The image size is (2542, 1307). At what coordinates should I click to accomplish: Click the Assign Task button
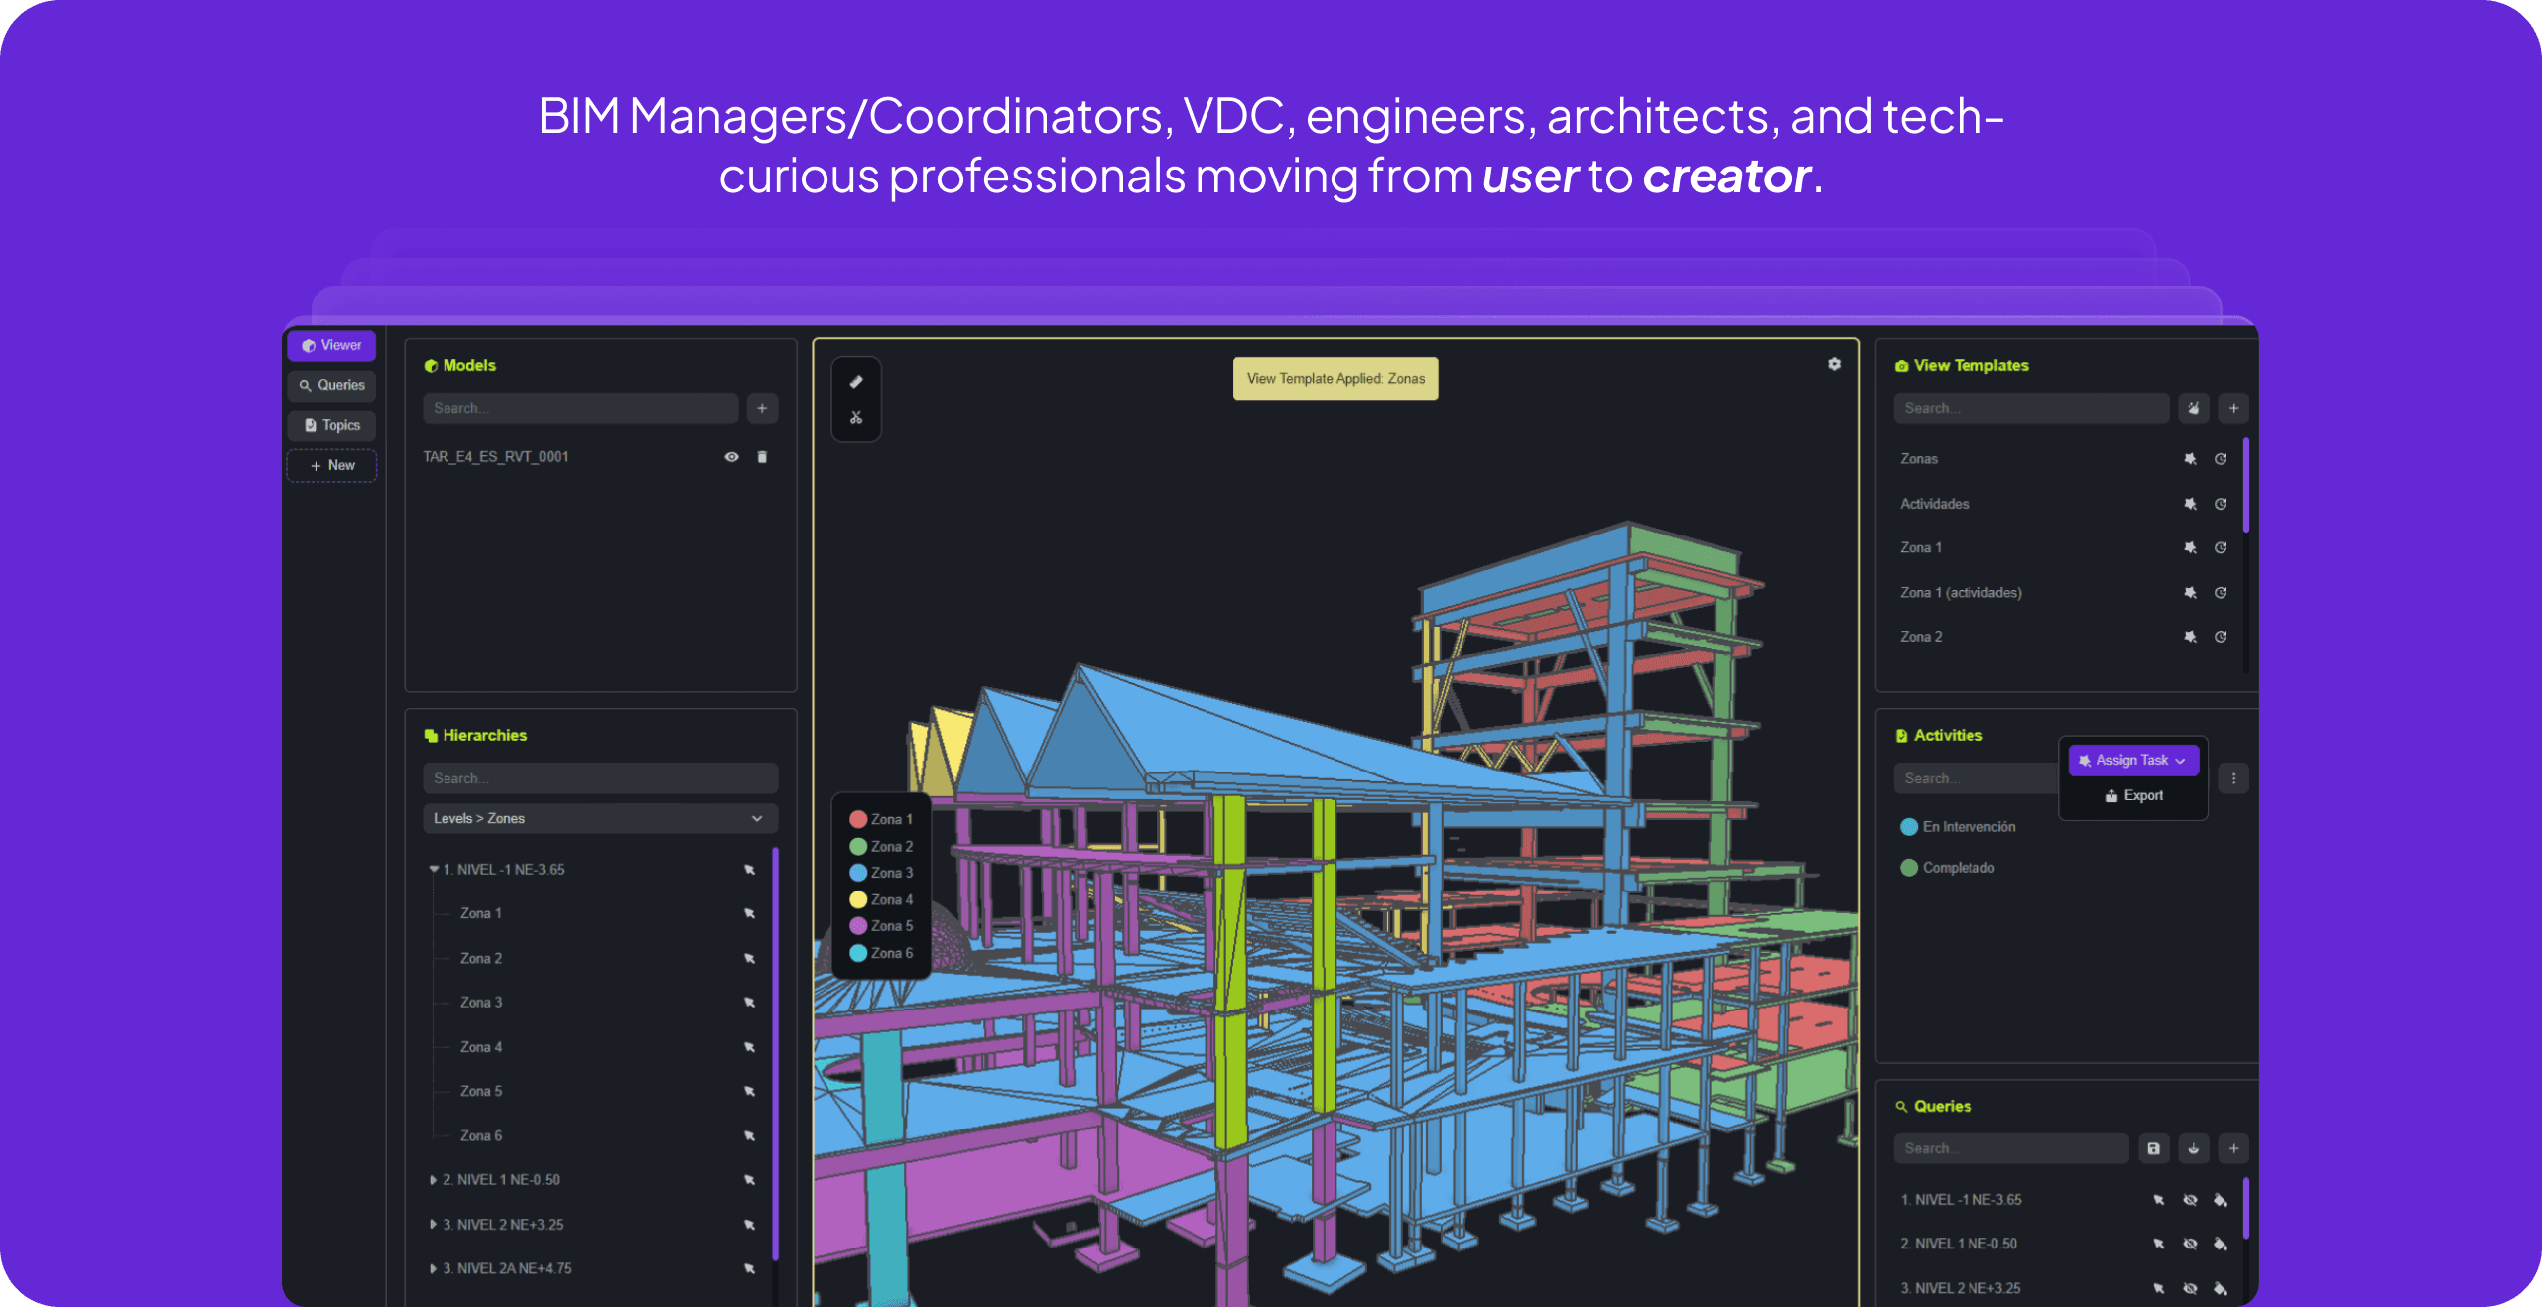[2132, 760]
